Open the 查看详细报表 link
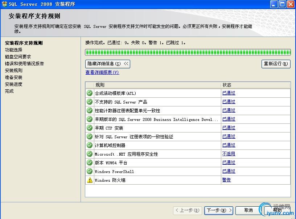 (x=102, y=72)
